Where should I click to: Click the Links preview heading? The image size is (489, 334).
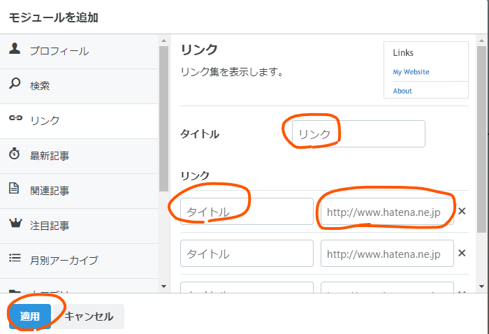coord(403,52)
